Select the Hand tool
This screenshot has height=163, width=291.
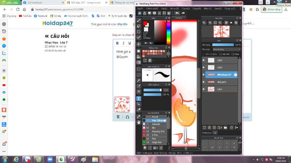pos(139,122)
